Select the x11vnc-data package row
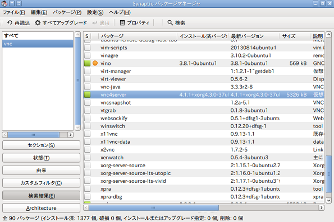This screenshot has width=334, height=222. point(204,142)
